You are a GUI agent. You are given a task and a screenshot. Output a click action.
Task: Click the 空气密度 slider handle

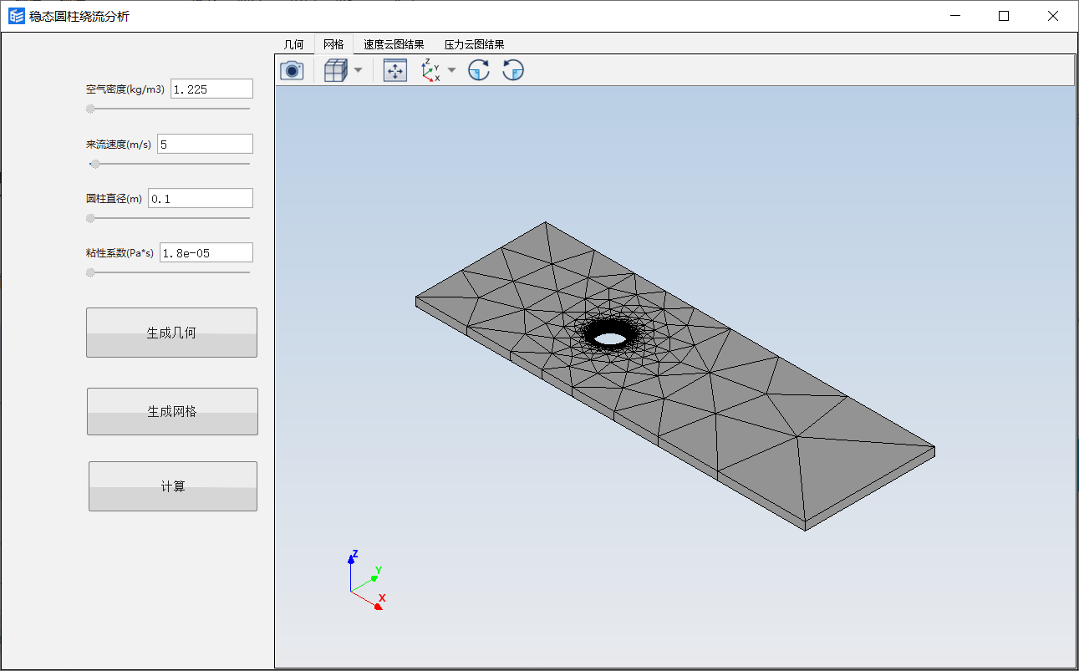[90, 109]
